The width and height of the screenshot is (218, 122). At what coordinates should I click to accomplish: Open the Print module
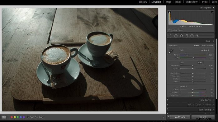pos(205,2)
